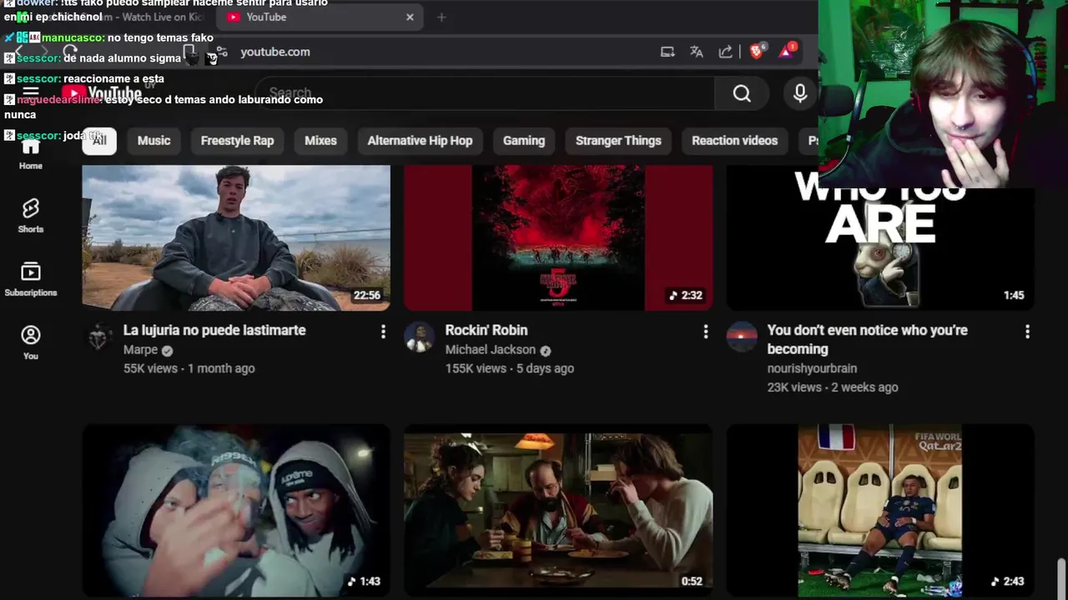Select the Mixes filter chip
This screenshot has height=600, width=1068.
pos(320,140)
